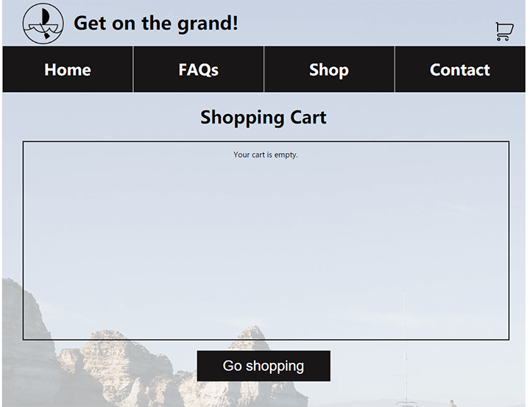Click the sailboat mast in the background photo
This screenshot has width=530, height=407.
coord(403,331)
